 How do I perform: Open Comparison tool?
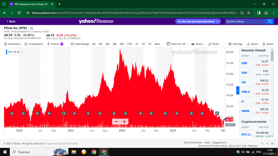pyautogui.click(x=34, y=44)
